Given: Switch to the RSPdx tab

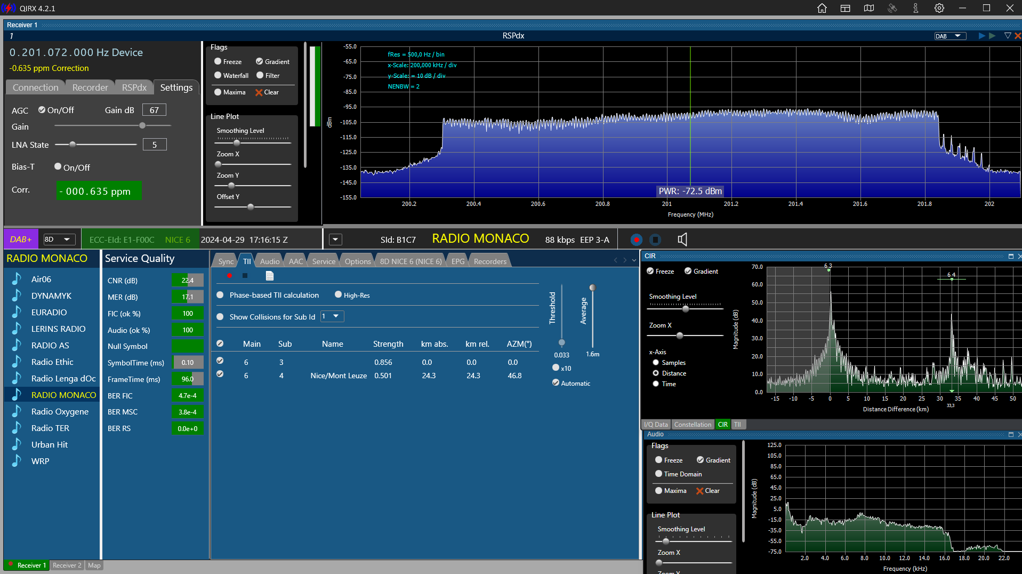Looking at the screenshot, I should (134, 87).
